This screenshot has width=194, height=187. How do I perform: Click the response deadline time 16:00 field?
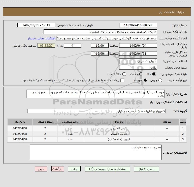[100, 45]
